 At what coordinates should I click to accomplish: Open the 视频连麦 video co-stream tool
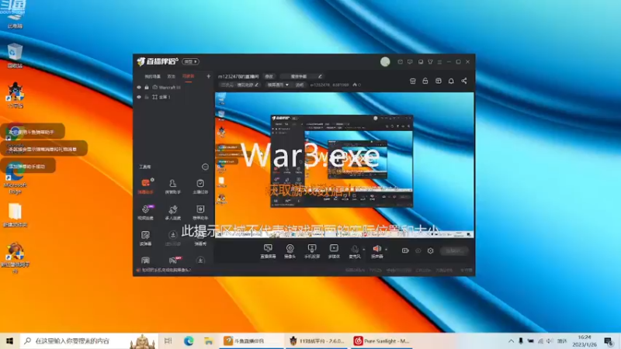145,213
